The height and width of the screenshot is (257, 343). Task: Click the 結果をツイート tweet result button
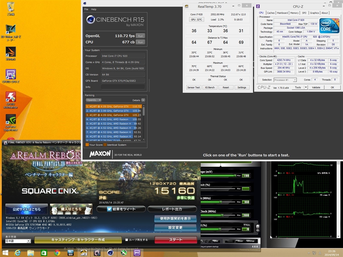(x=121, y=209)
